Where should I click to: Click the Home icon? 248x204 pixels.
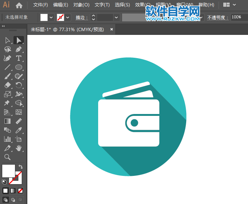point(19,5)
